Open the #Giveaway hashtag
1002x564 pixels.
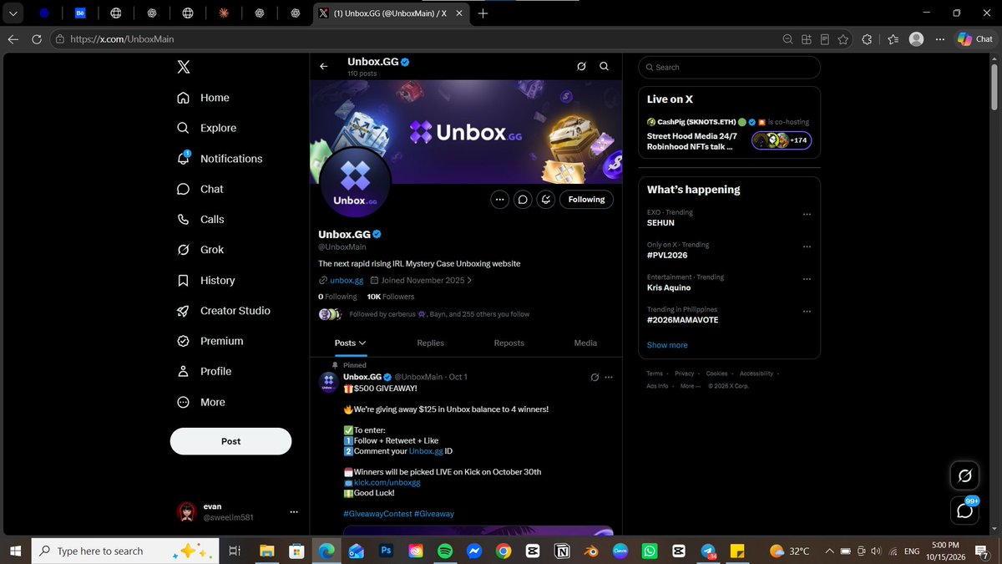[434, 514]
